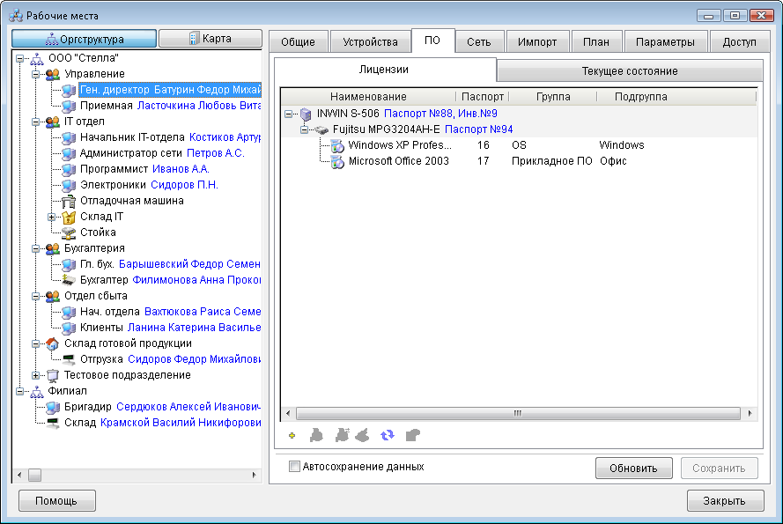Image resolution: width=783 pixels, height=524 pixels.
Task: Click the Windows XP Professional software icon
Action: [335, 145]
